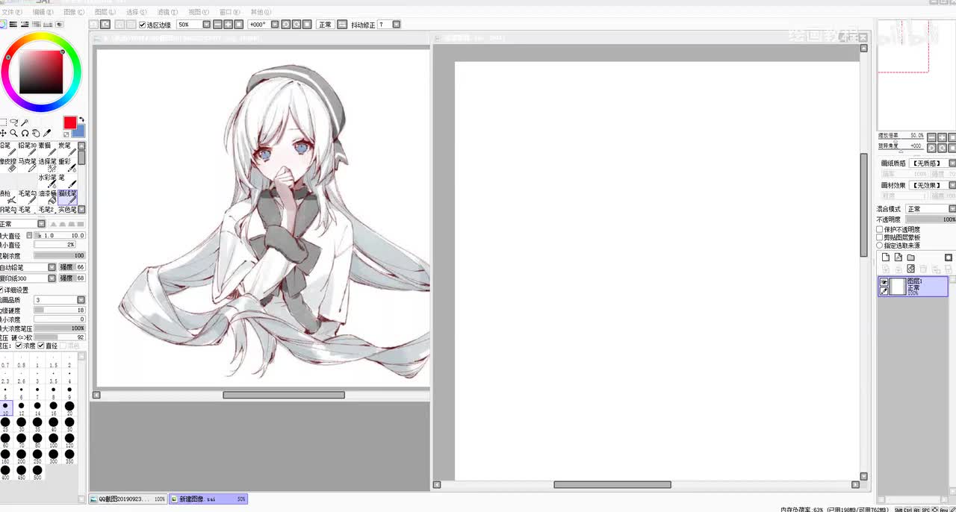
Task: Select the lasso selection tool
Action: coord(13,122)
